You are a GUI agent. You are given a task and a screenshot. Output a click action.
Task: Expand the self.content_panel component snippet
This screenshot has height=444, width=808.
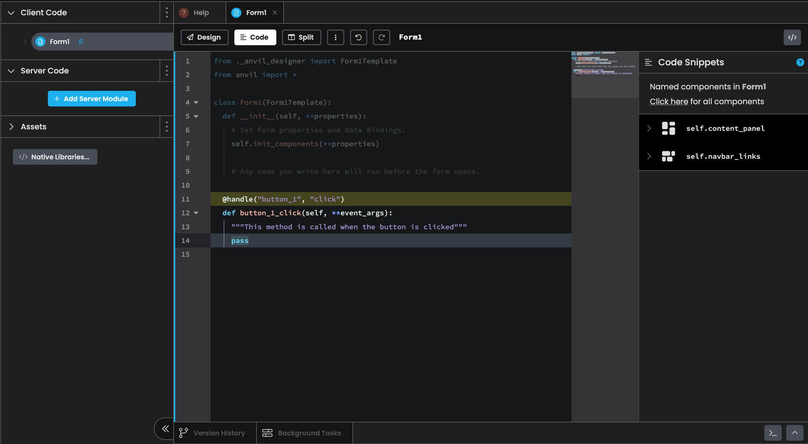coord(649,128)
